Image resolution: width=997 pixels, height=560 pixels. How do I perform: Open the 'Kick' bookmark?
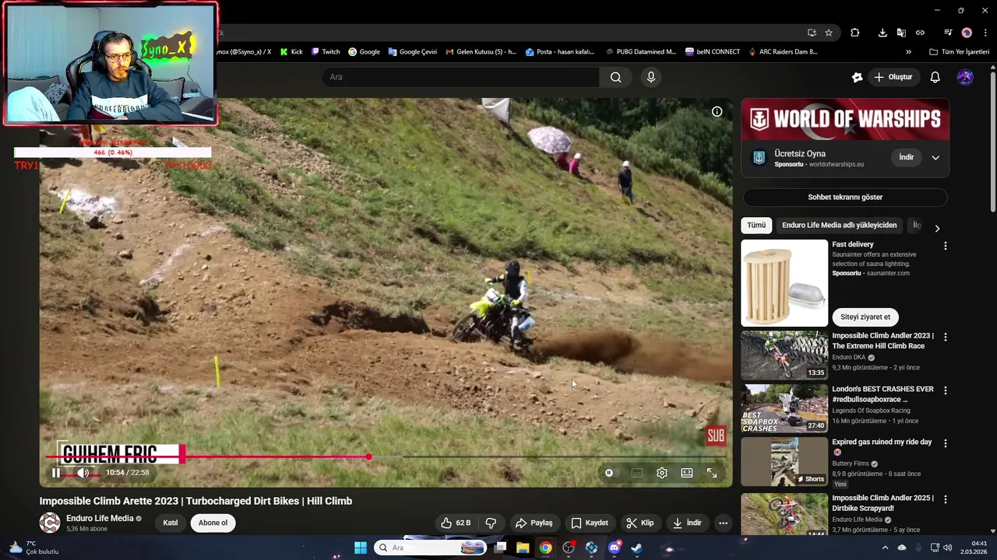291,52
